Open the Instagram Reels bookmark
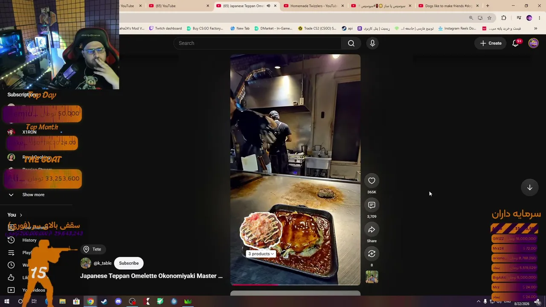 [457, 29]
